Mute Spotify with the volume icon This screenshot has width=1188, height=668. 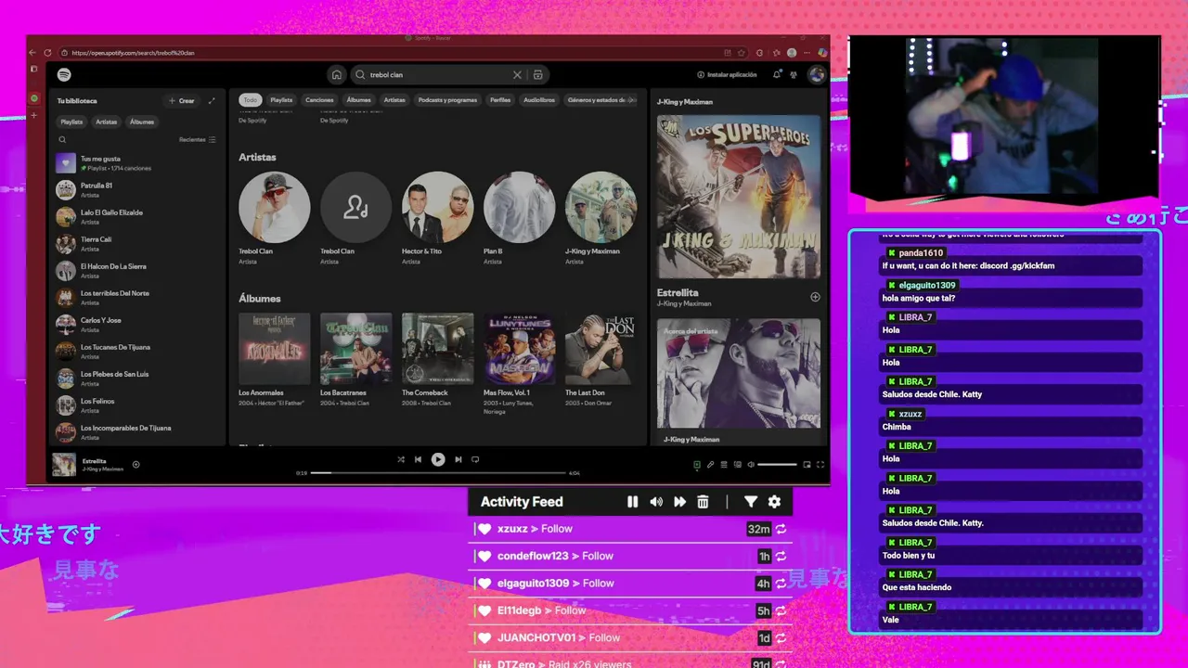(x=751, y=464)
